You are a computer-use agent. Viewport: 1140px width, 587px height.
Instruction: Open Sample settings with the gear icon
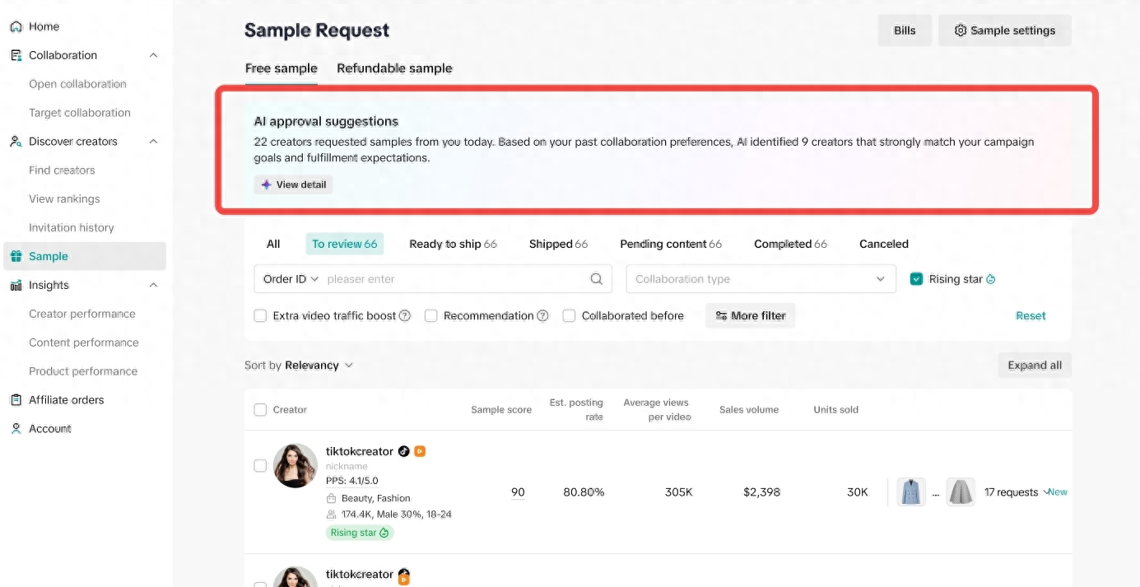coord(1004,30)
